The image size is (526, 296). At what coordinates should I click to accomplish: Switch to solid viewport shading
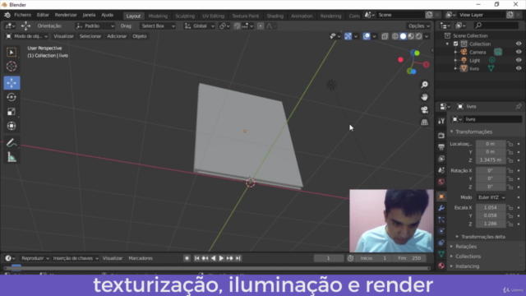coord(403,36)
